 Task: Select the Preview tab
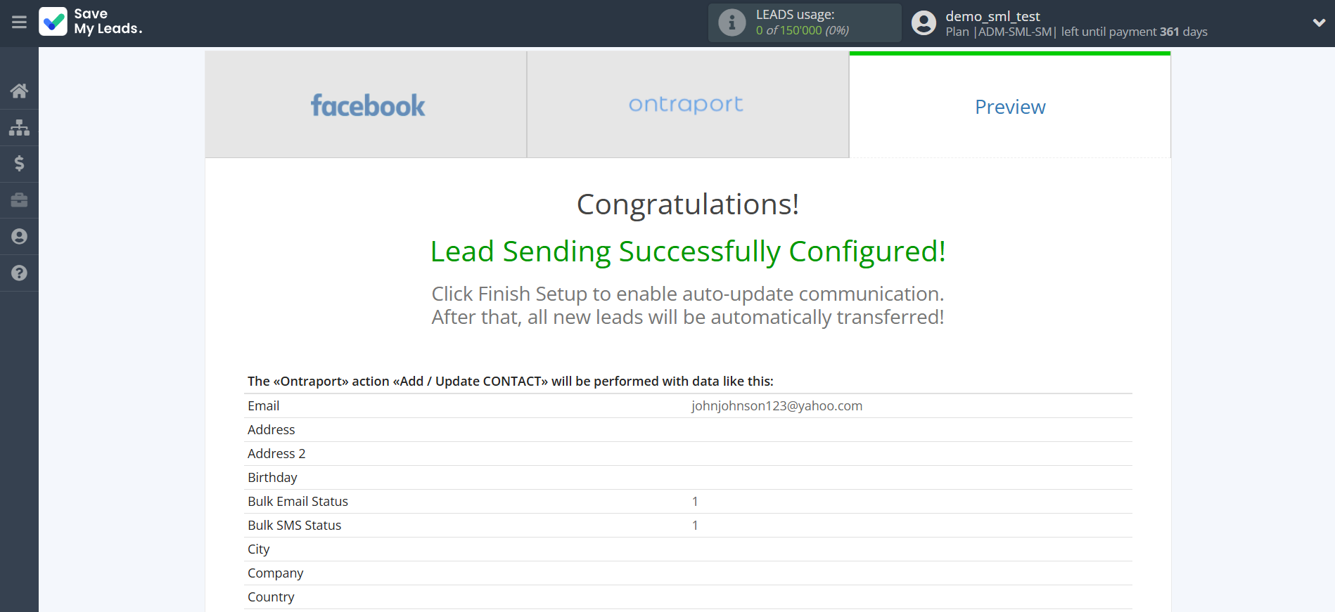(1009, 107)
